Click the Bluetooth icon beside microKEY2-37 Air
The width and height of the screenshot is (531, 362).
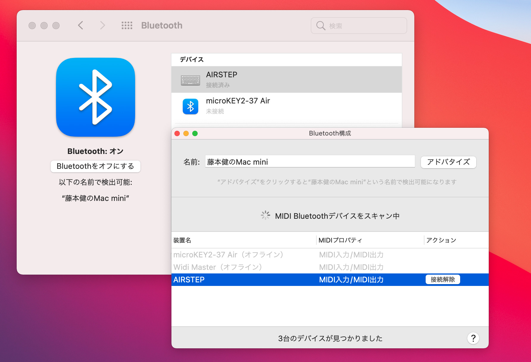pyautogui.click(x=190, y=106)
